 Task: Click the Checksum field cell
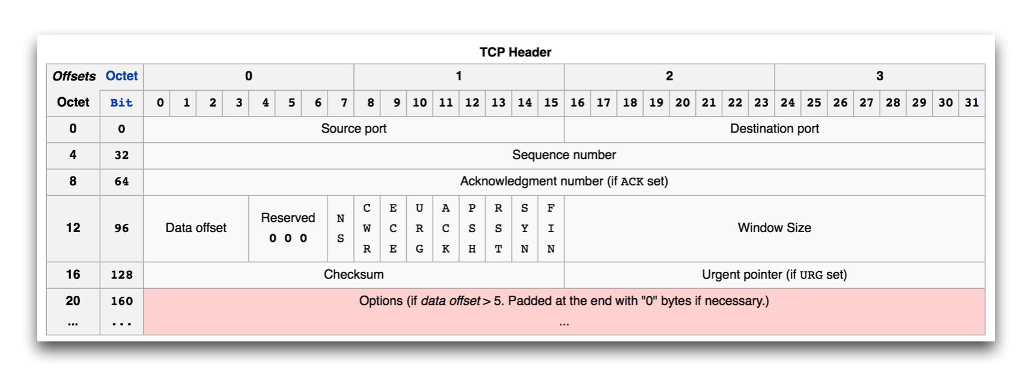point(354,275)
